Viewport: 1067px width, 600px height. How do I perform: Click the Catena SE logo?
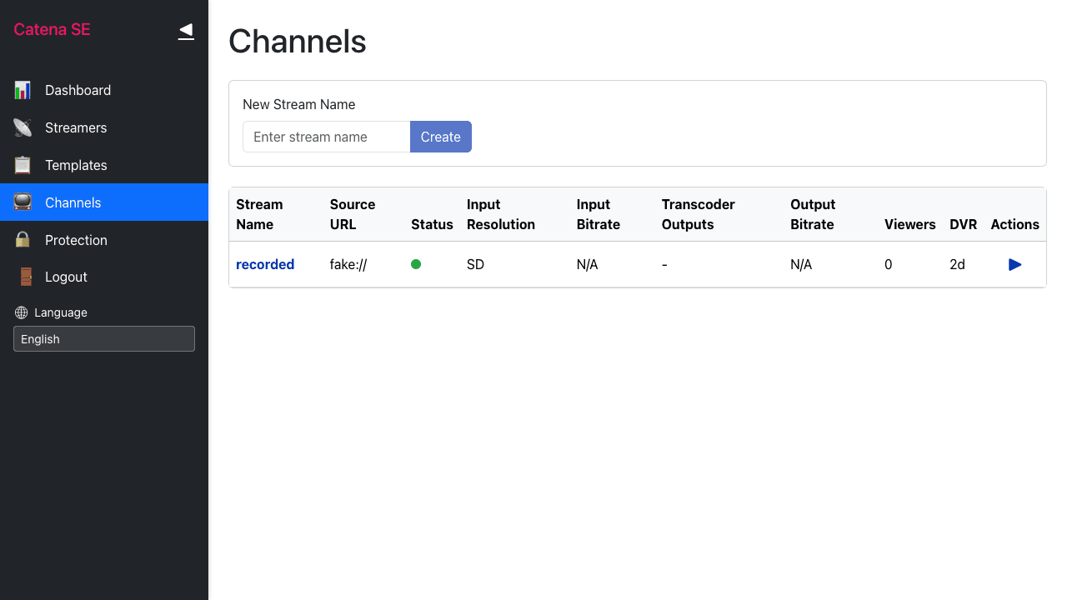pos(51,29)
